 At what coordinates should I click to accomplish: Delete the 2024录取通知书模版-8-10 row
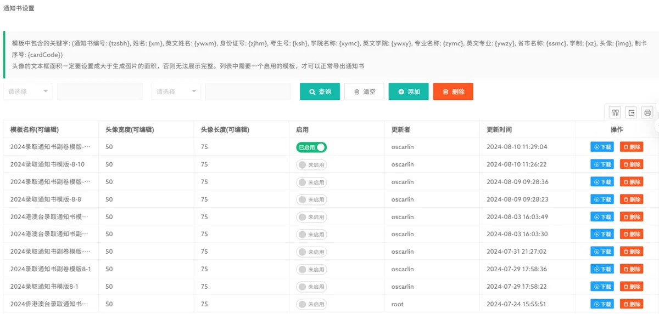[632, 164]
